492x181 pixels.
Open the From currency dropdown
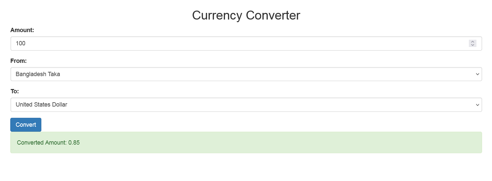[x=246, y=74]
